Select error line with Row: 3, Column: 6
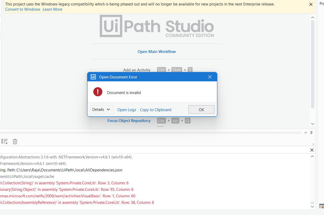Screen dimensions: 324x215 tap(64, 183)
